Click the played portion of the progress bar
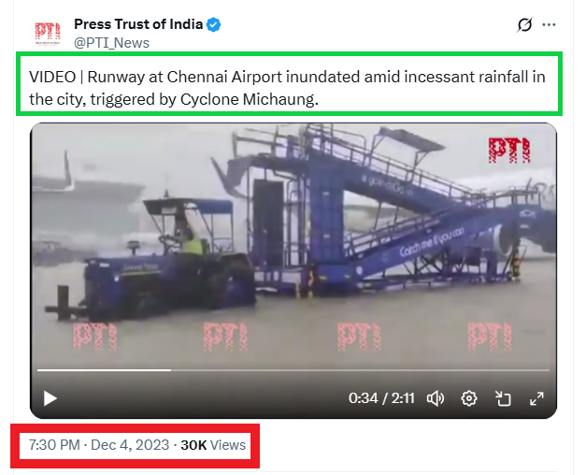This screenshot has width=586, height=475. (x=104, y=370)
